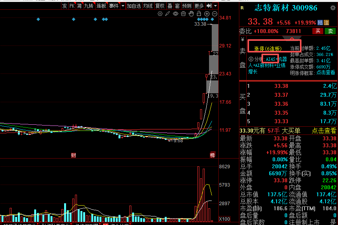
Task: Open chart settings gear icon
Action: tap(160, 14)
